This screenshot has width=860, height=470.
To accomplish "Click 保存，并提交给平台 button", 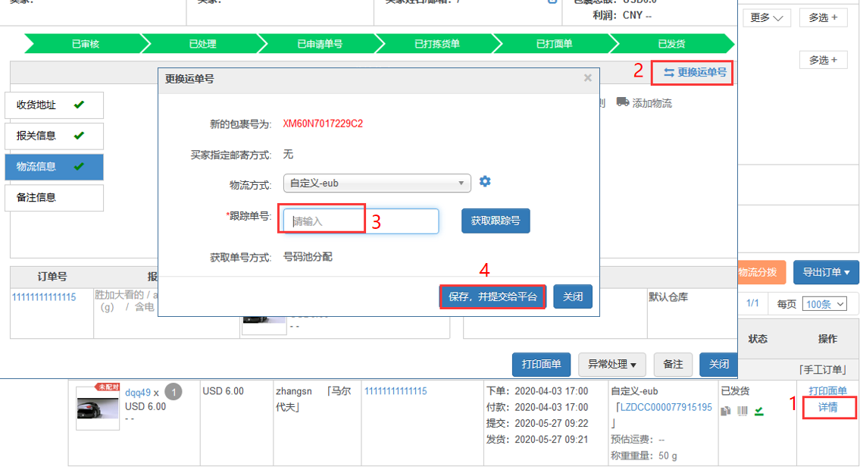I will tap(493, 296).
